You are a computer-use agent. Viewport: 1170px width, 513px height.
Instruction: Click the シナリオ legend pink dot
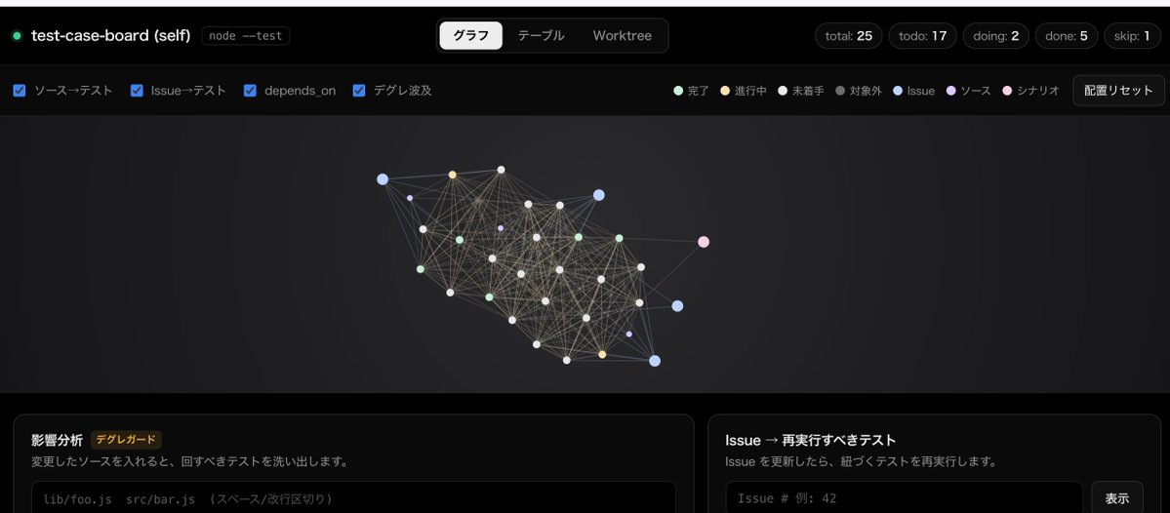pos(1007,91)
